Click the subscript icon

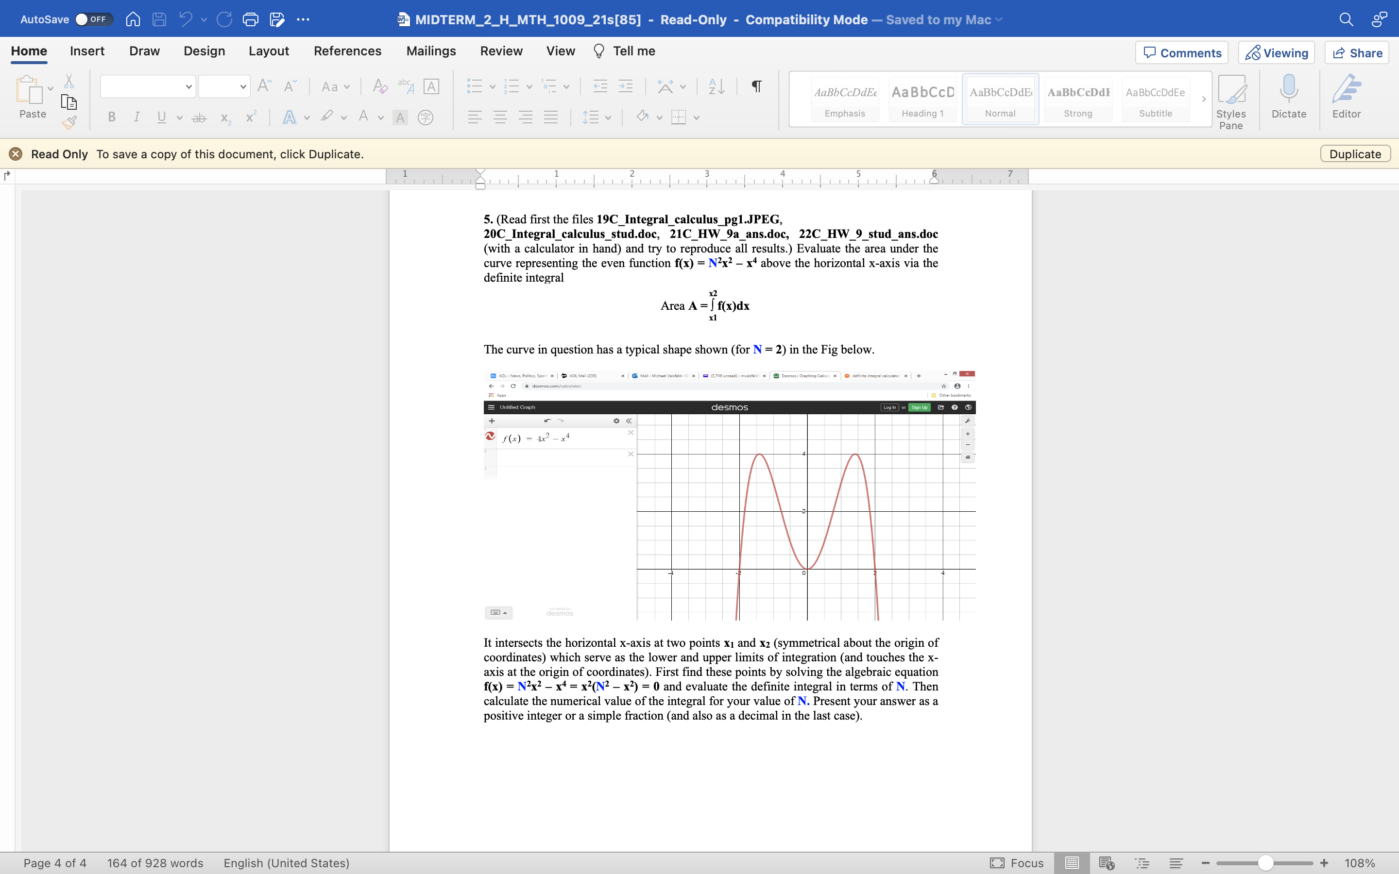[x=224, y=118]
